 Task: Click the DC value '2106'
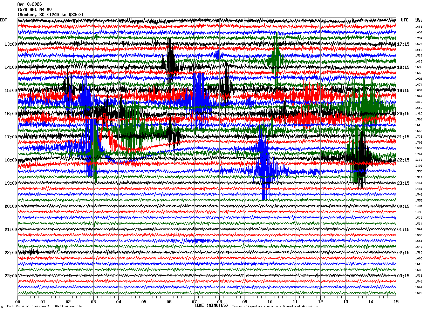(x=418, y=160)
